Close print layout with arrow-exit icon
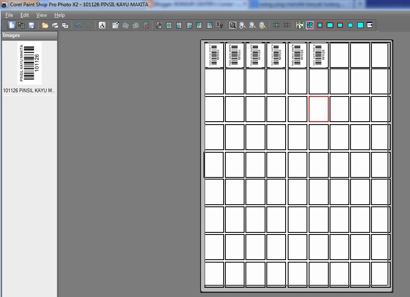The width and height of the screenshot is (410, 297). (370, 25)
